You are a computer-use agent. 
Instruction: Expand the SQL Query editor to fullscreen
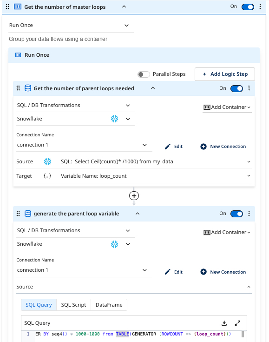237,323
